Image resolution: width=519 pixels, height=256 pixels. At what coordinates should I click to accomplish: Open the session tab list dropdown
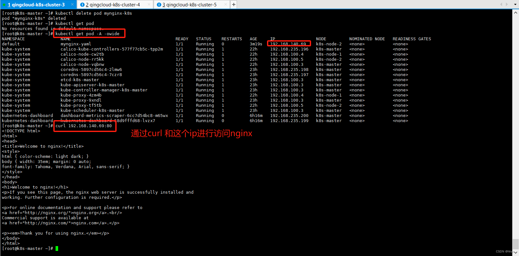(x=515, y=4)
